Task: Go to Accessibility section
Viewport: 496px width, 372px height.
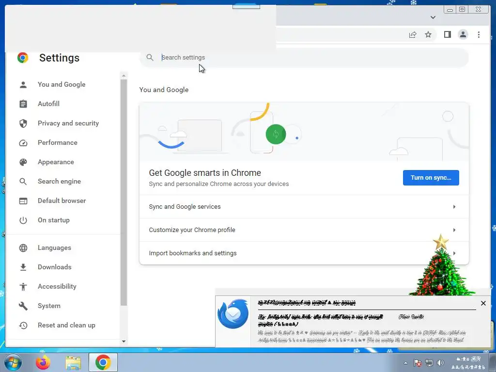Action: 57,287
